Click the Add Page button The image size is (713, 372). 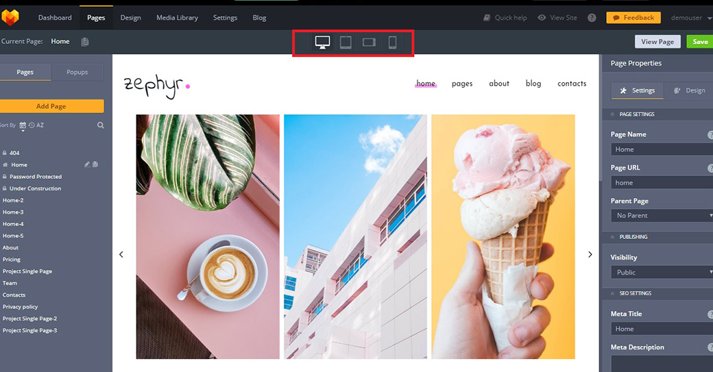[51, 106]
